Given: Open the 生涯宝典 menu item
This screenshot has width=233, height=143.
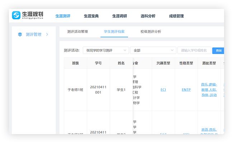Looking at the screenshot, I should point(91,16).
